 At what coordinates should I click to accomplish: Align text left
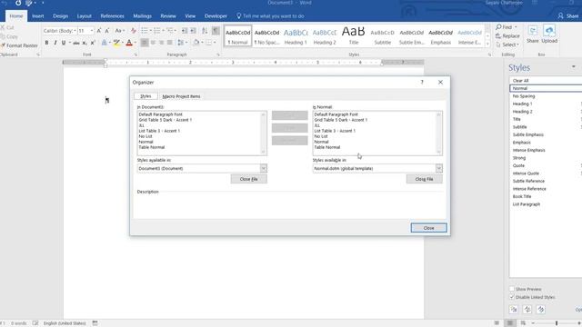point(145,43)
